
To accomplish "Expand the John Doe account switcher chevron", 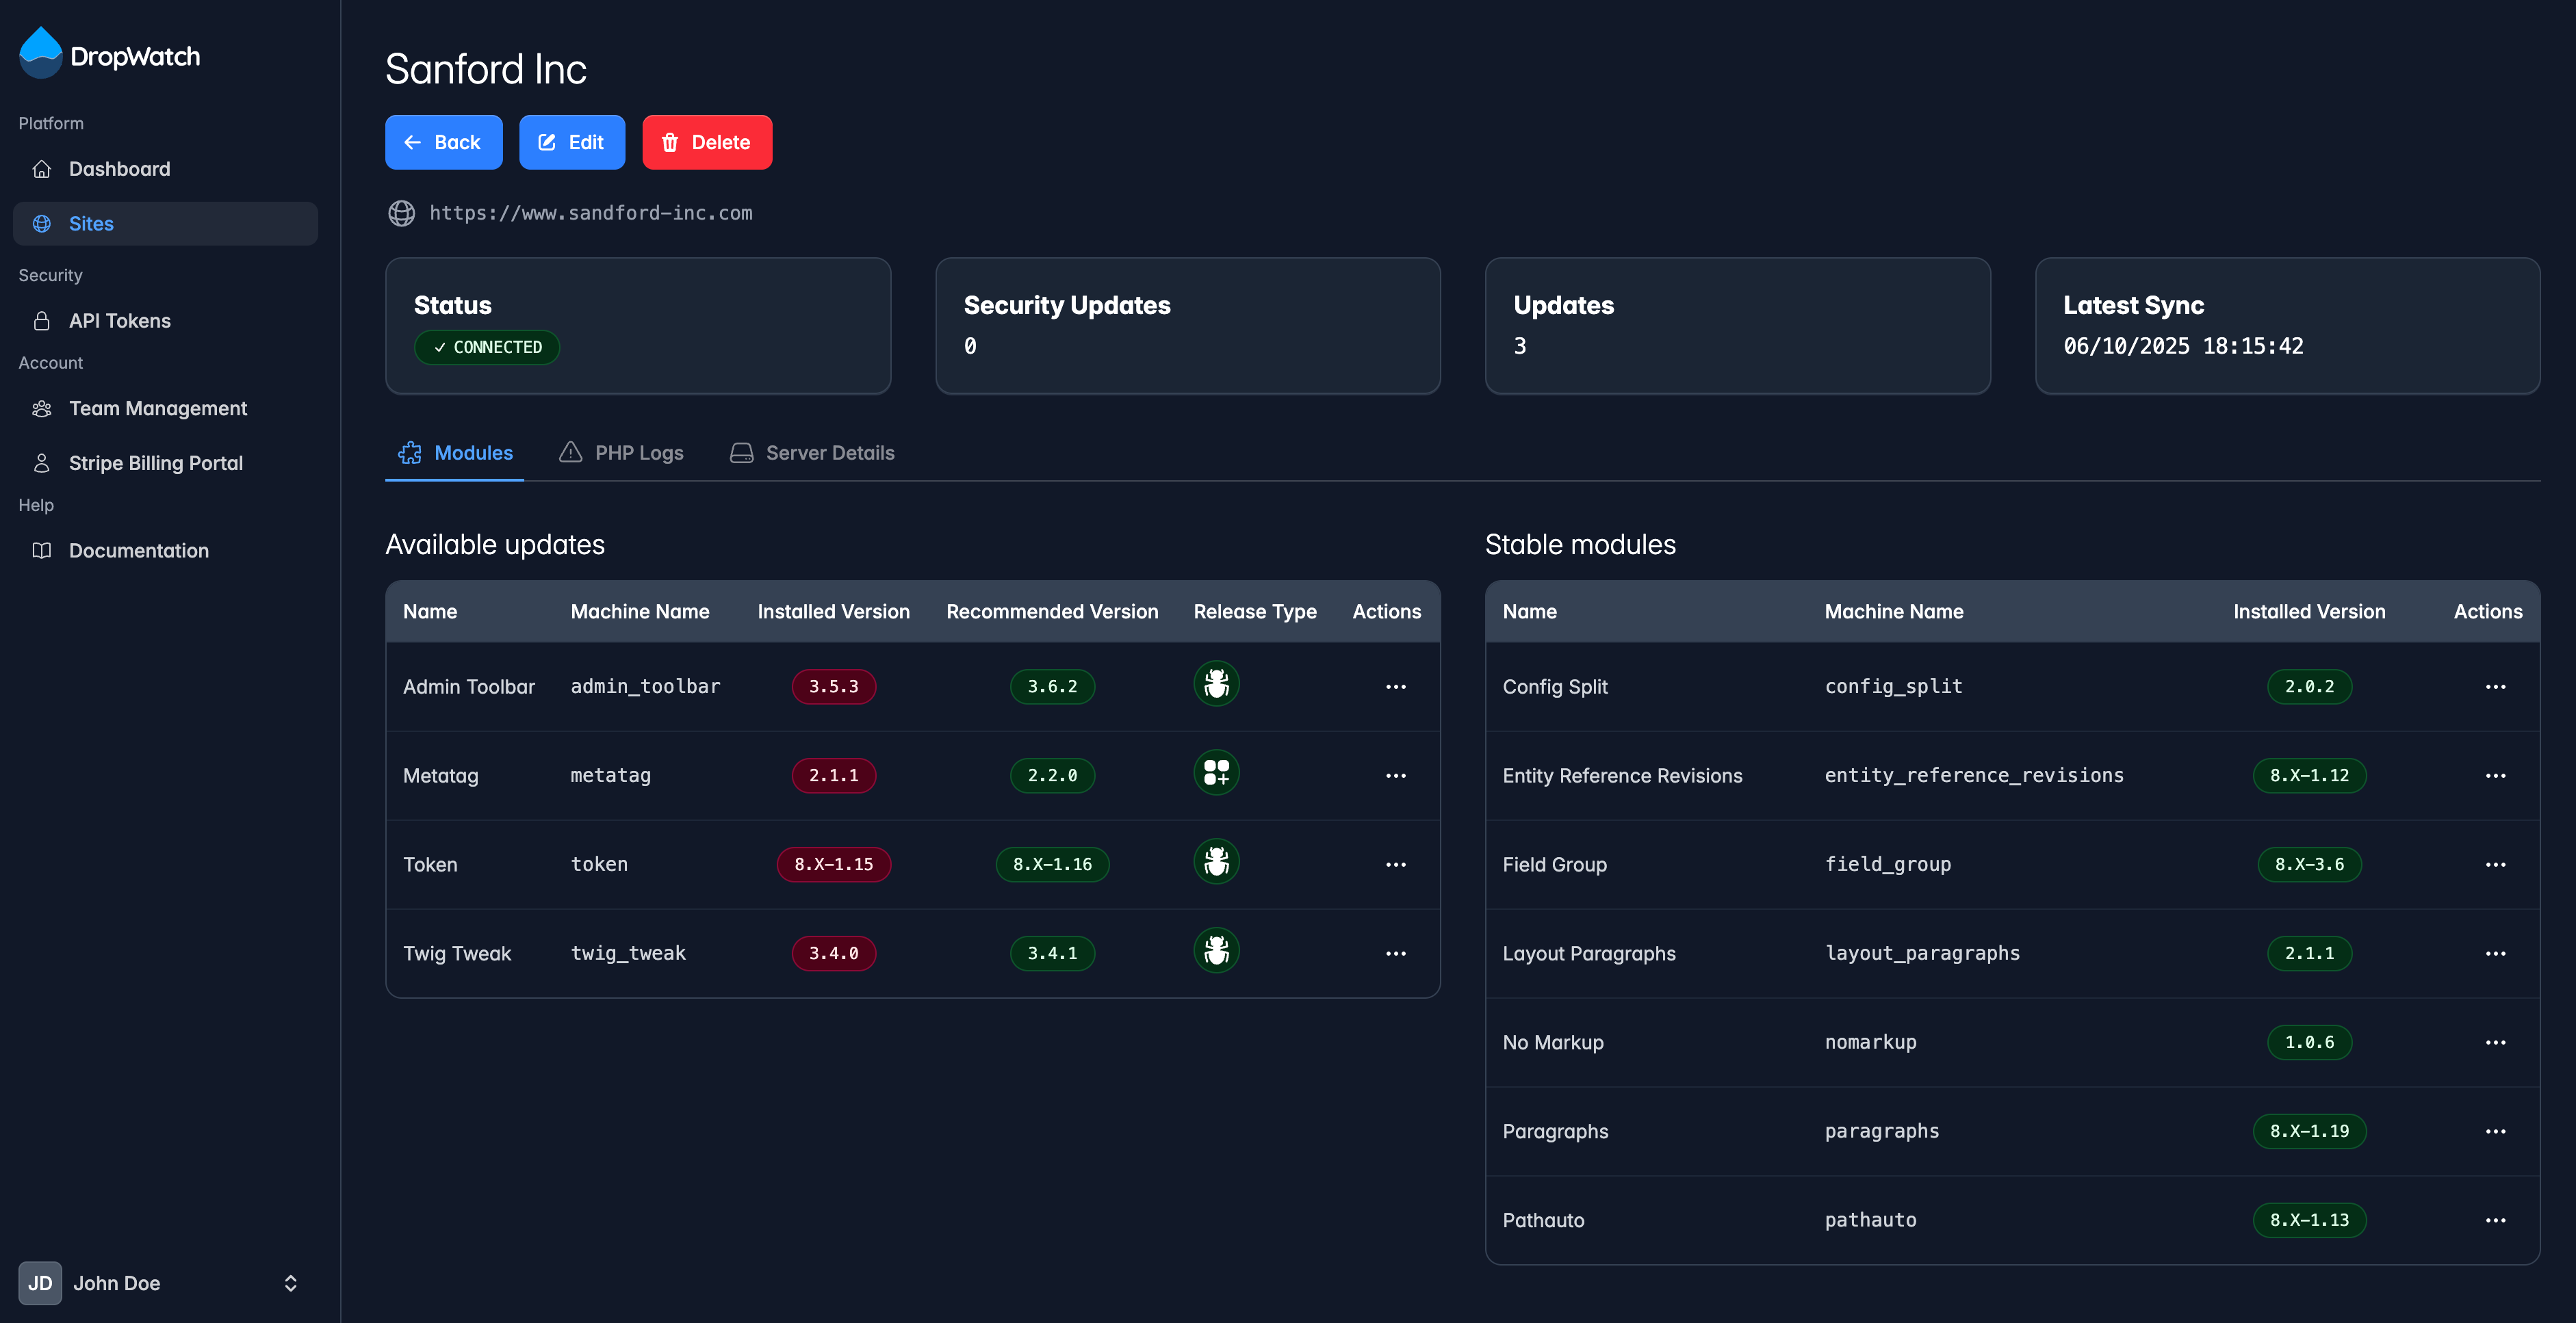I will click(290, 1283).
